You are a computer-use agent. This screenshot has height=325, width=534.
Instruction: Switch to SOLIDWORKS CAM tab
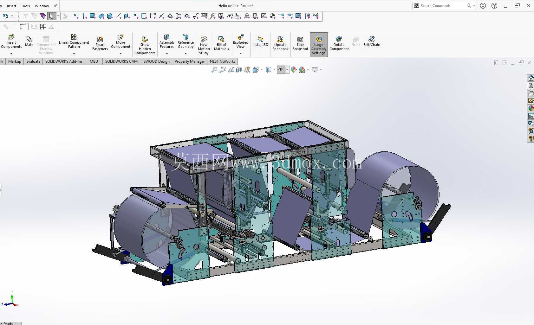pos(121,61)
